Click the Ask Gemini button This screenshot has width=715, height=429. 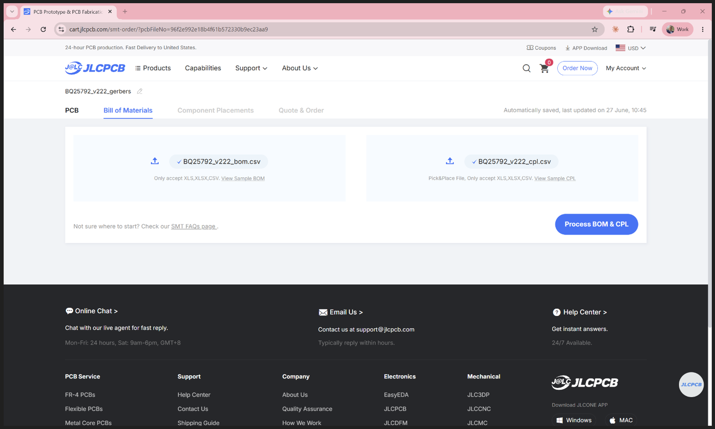pyautogui.click(x=625, y=11)
